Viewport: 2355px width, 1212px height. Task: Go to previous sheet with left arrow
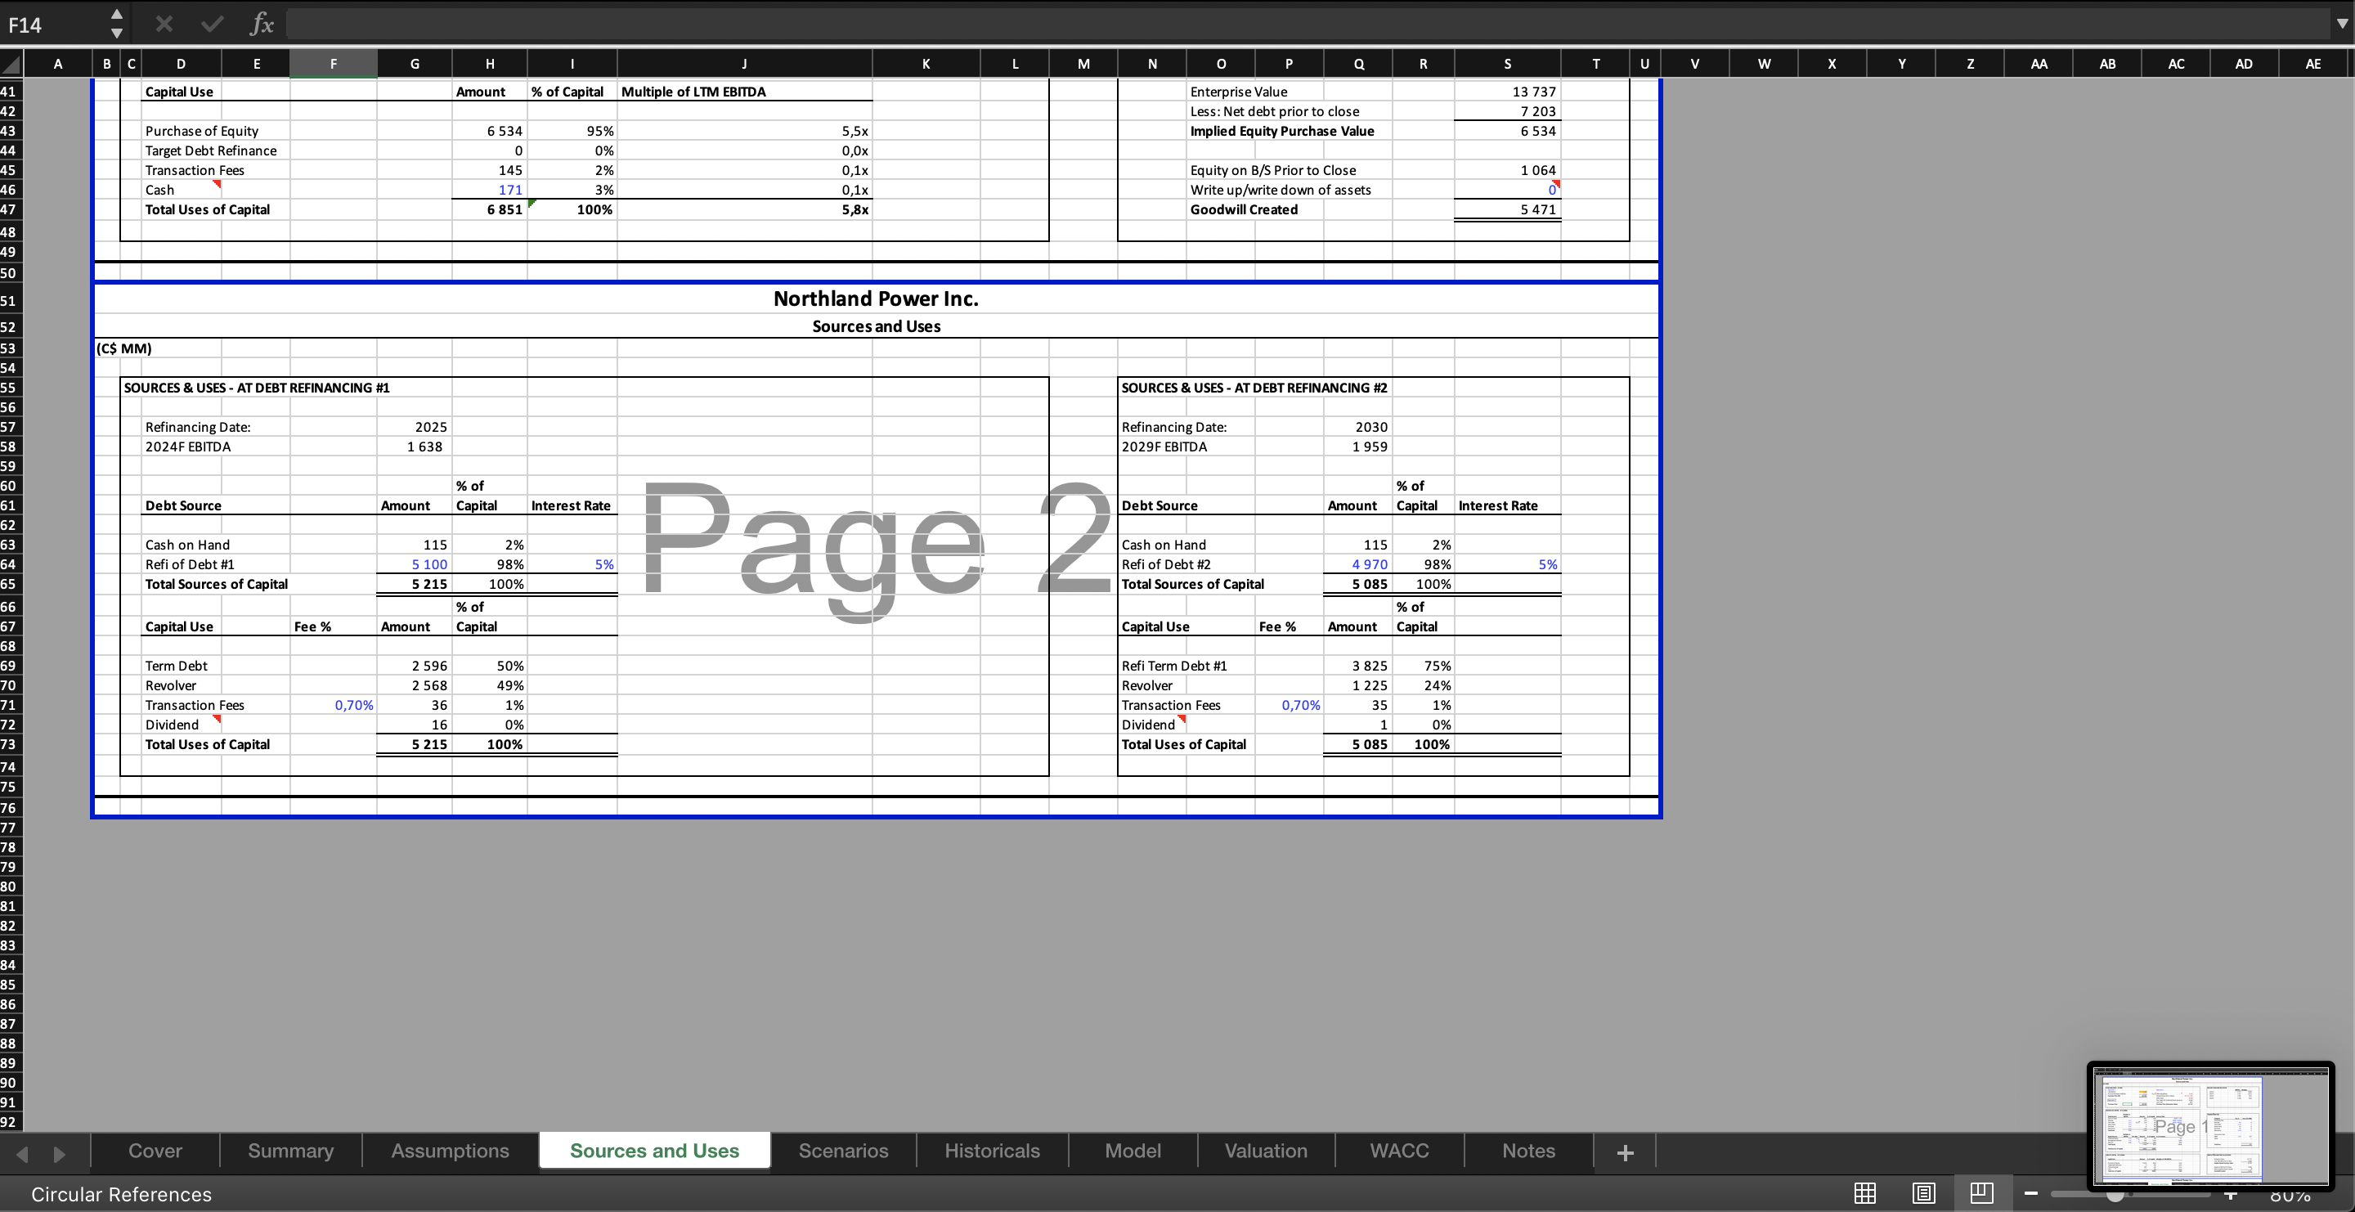[x=23, y=1153]
